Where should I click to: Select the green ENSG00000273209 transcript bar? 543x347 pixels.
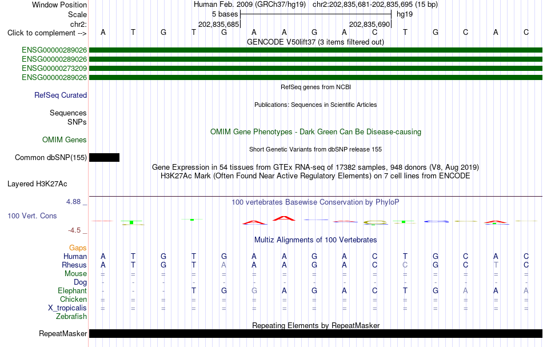(316, 68)
